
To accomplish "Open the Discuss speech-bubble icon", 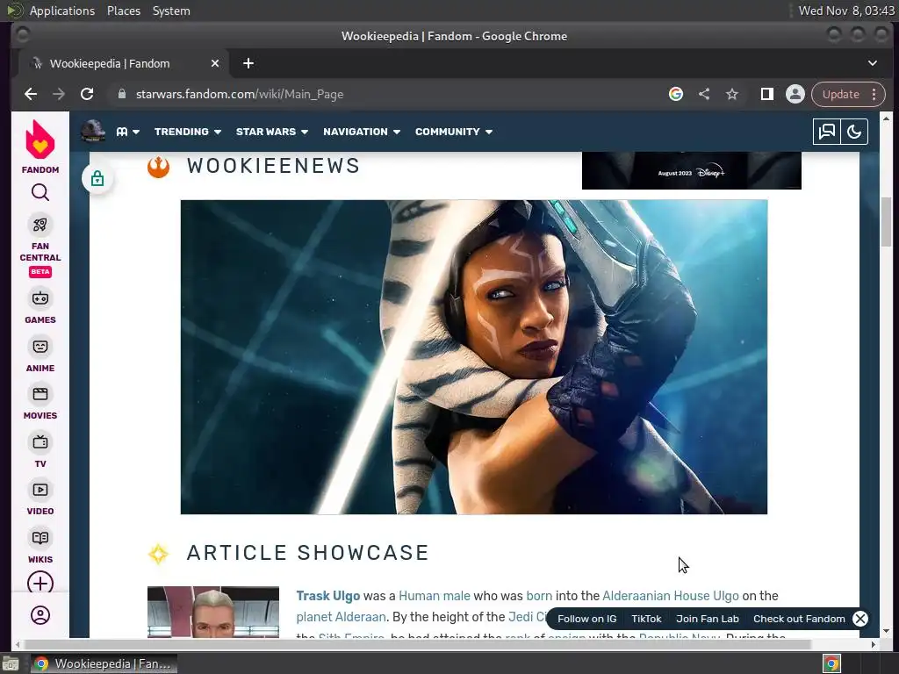I will point(827,132).
